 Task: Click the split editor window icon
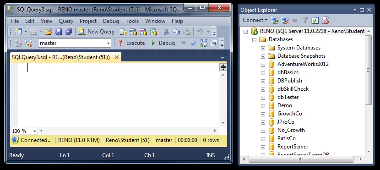click(223, 67)
